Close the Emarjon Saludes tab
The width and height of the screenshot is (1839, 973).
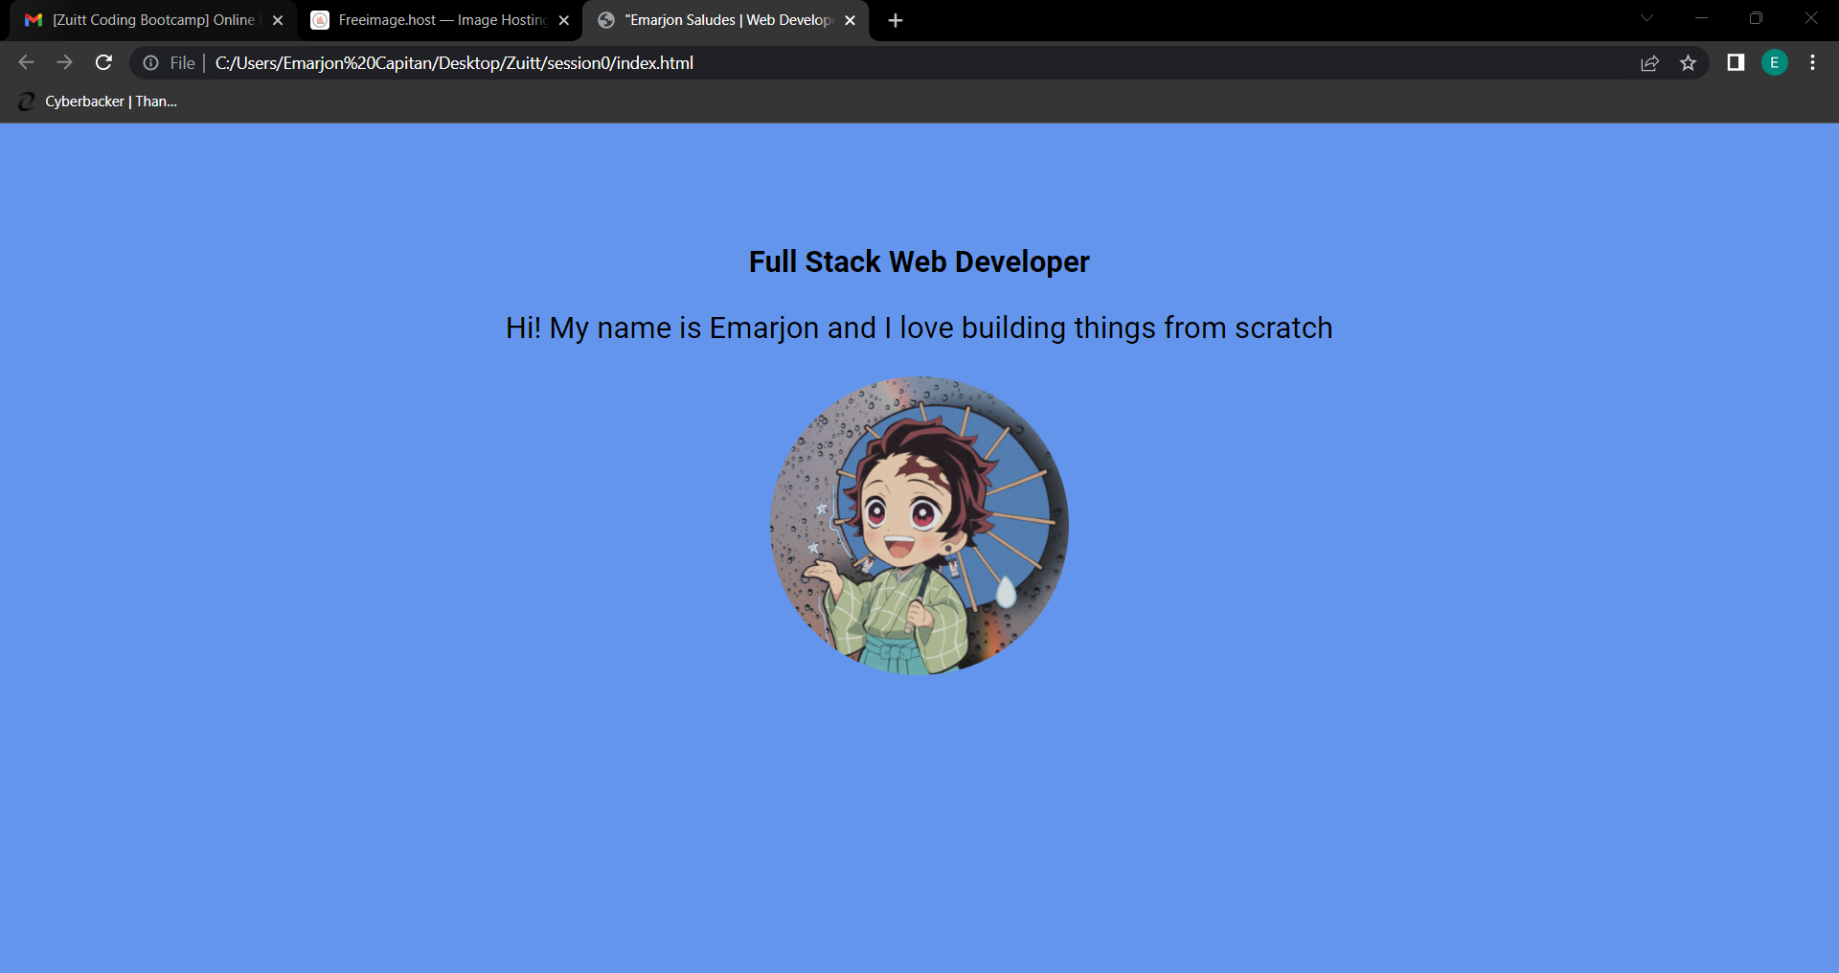(850, 20)
